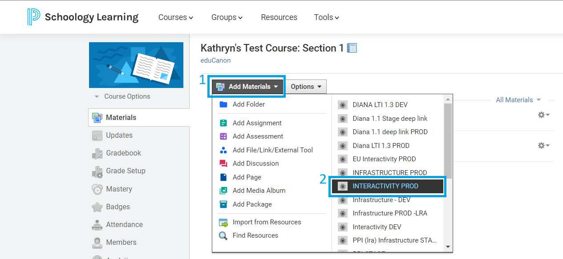Image resolution: width=563 pixels, height=259 pixels.
Task: Open the Tools menu
Action: click(327, 17)
